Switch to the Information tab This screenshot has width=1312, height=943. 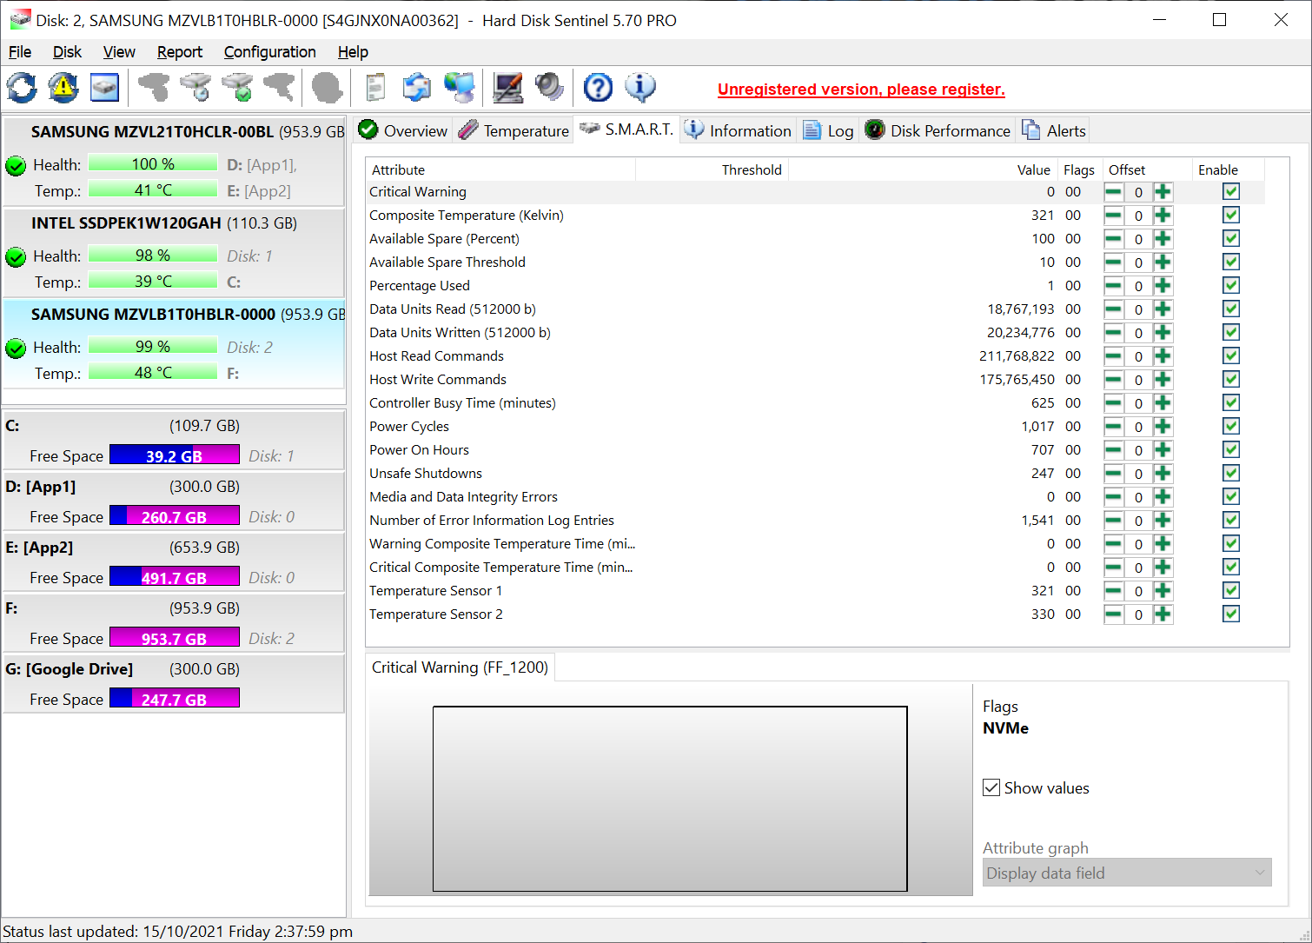coord(738,130)
